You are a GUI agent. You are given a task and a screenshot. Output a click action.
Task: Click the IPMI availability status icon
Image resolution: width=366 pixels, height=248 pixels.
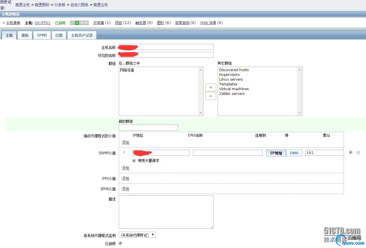coord(86,23)
